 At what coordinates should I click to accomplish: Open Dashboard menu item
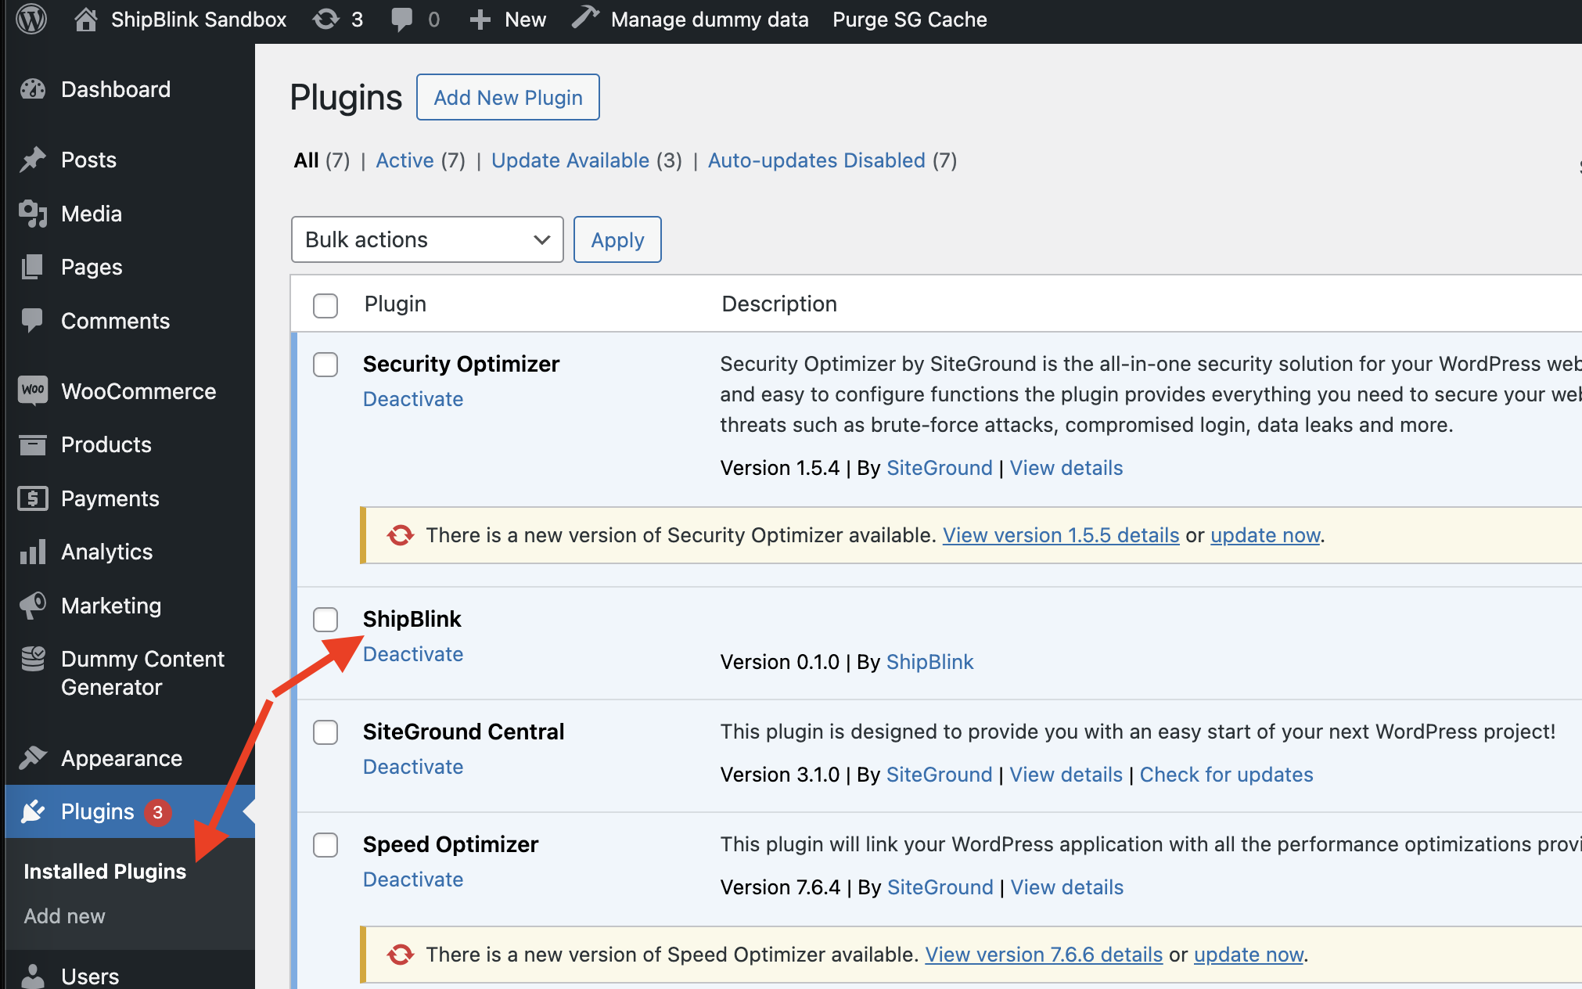click(116, 89)
